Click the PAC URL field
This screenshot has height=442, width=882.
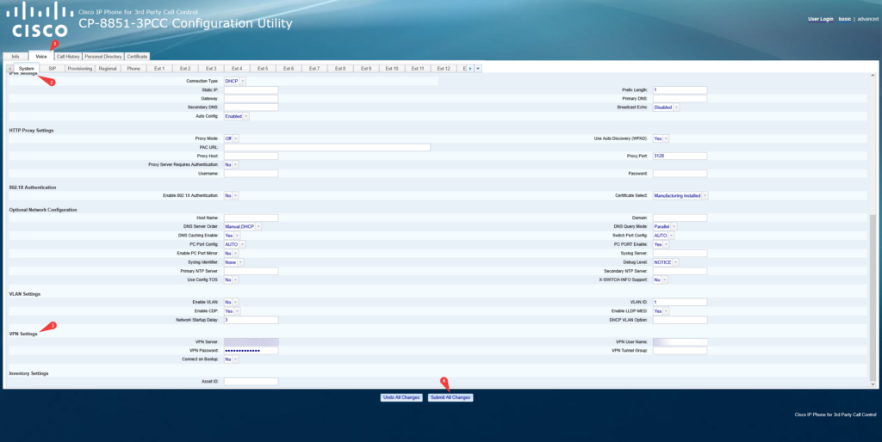click(x=327, y=148)
